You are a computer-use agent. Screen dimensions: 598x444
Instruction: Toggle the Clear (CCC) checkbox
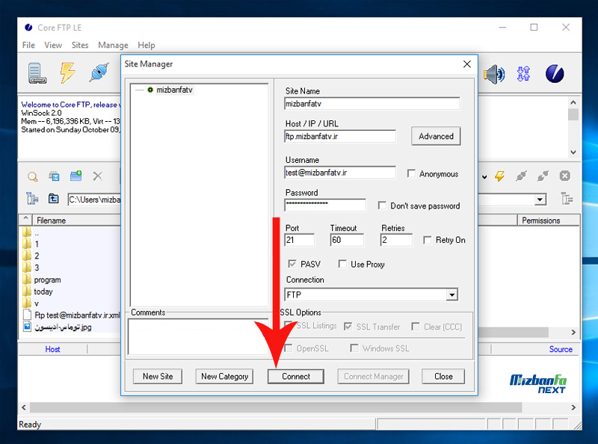pos(416,327)
